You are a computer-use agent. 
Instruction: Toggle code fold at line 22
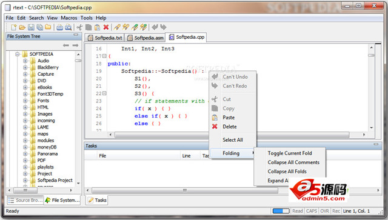pyautogui.click(x=104, y=93)
